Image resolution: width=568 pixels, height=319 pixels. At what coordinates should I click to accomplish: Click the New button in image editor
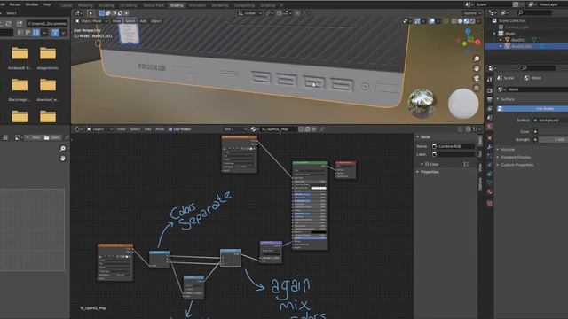pyautogui.click(x=34, y=137)
